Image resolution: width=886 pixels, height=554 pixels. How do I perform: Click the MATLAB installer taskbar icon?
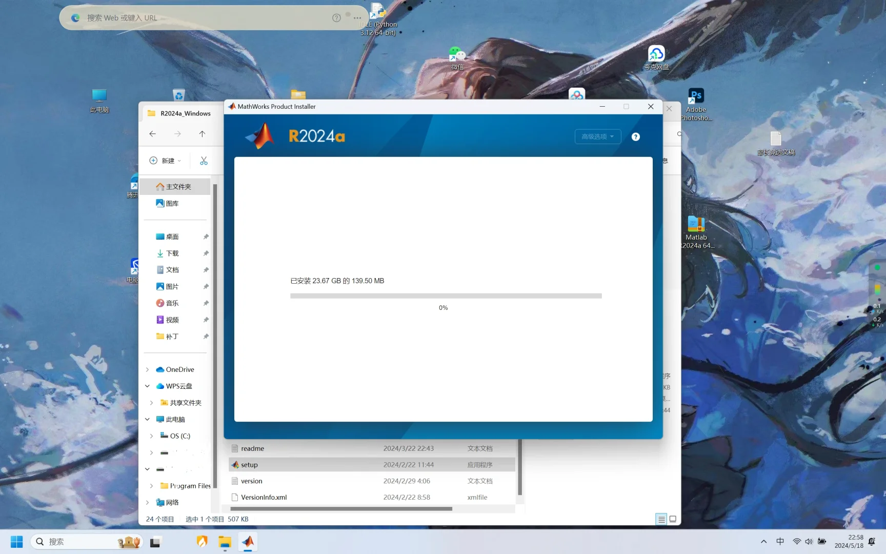click(x=248, y=542)
